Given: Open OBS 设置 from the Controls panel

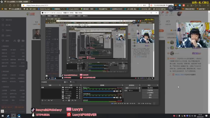Looking at the screenshot, I should pos(150,95).
